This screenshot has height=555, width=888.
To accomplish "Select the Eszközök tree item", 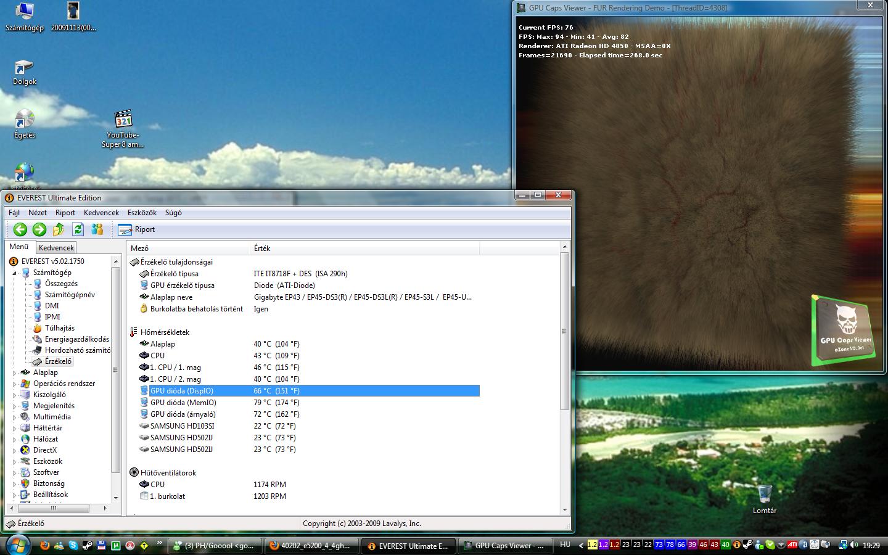I will pos(47,461).
